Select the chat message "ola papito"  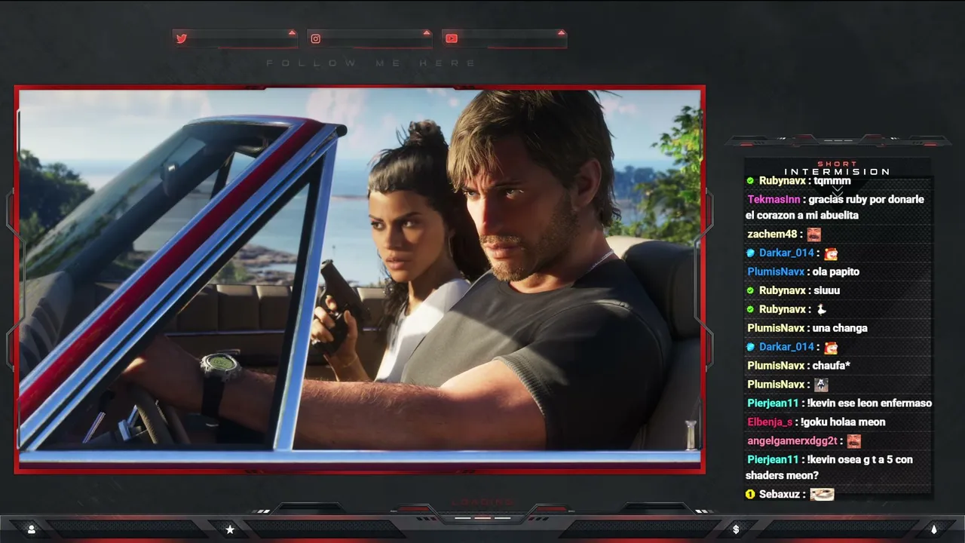click(836, 271)
